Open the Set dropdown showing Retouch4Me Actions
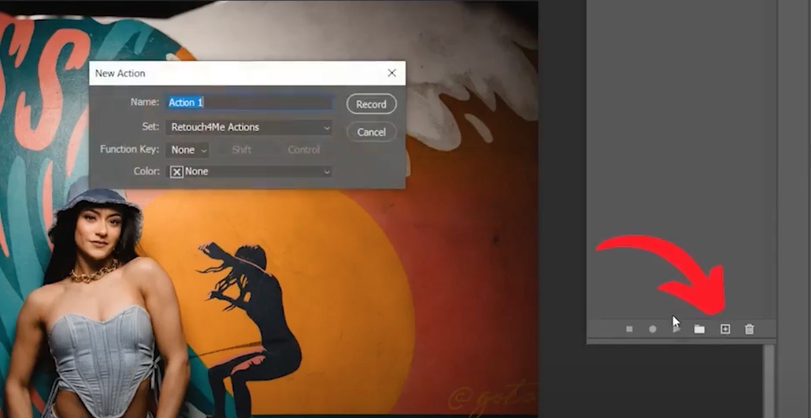Viewport: 811px width, 418px height. (249, 127)
